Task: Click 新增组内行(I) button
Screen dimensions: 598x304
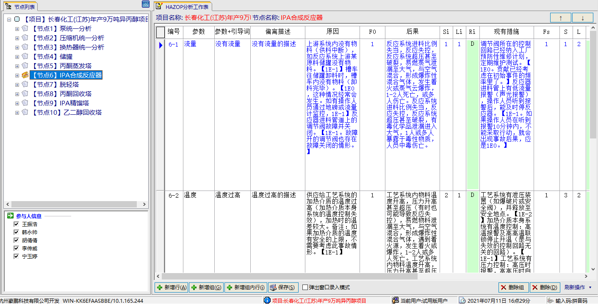Action: 246,287
